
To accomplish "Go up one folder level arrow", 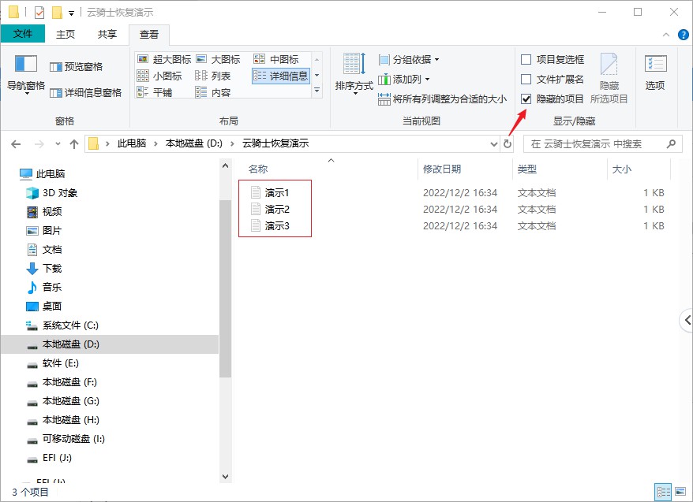I will click(74, 144).
